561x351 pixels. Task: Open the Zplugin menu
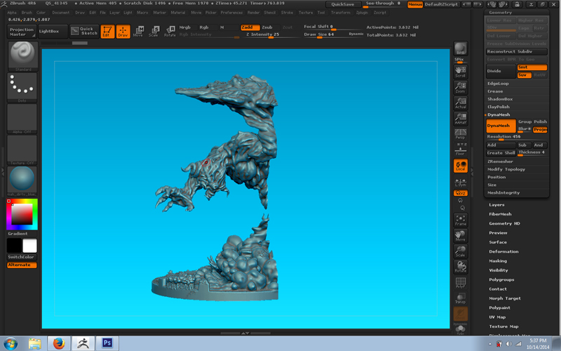coord(362,13)
